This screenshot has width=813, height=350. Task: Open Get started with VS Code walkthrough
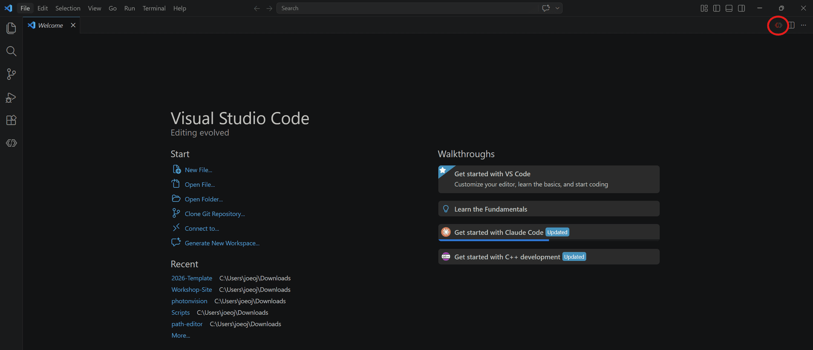tap(549, 179)
